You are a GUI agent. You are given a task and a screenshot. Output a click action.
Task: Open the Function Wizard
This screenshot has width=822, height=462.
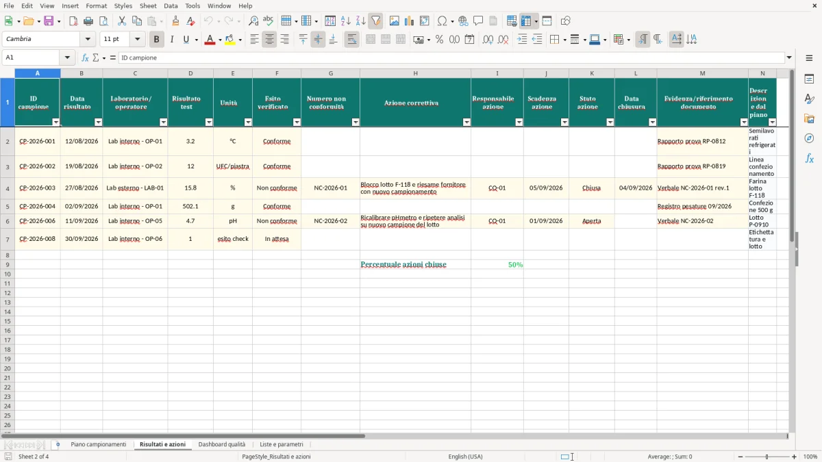click(x=85, y=57)
